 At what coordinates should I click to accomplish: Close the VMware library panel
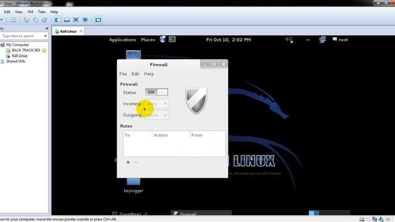[x=47, y=28]
